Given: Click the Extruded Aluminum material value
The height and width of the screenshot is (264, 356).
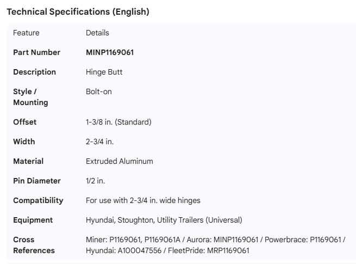Looking at the screenshot, I should [119, 161].
